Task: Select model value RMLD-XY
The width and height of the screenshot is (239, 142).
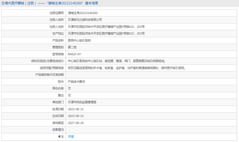Action: pos(74,54)
